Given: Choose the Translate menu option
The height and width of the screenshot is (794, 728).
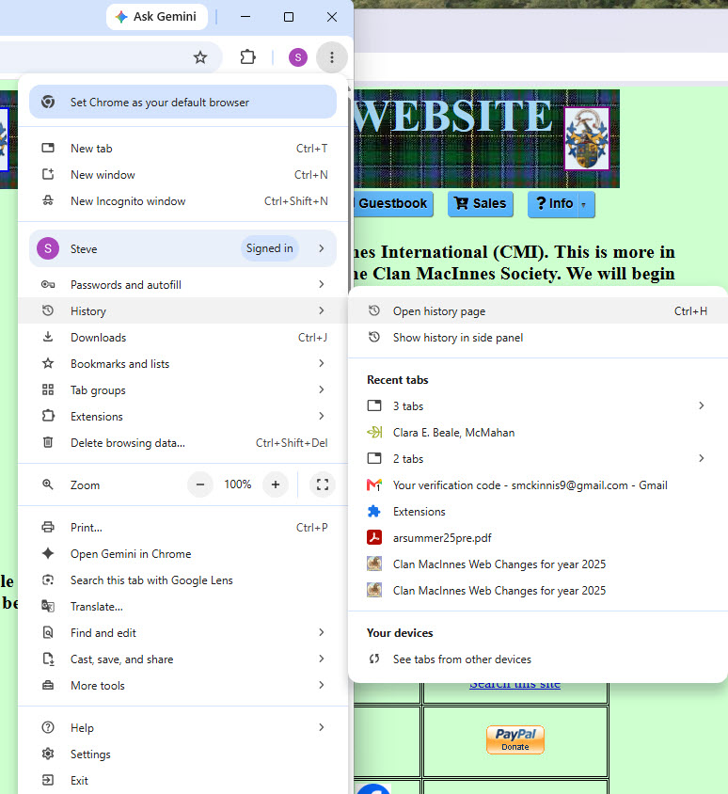Looking at the screenshot, I should click(182, 607).
